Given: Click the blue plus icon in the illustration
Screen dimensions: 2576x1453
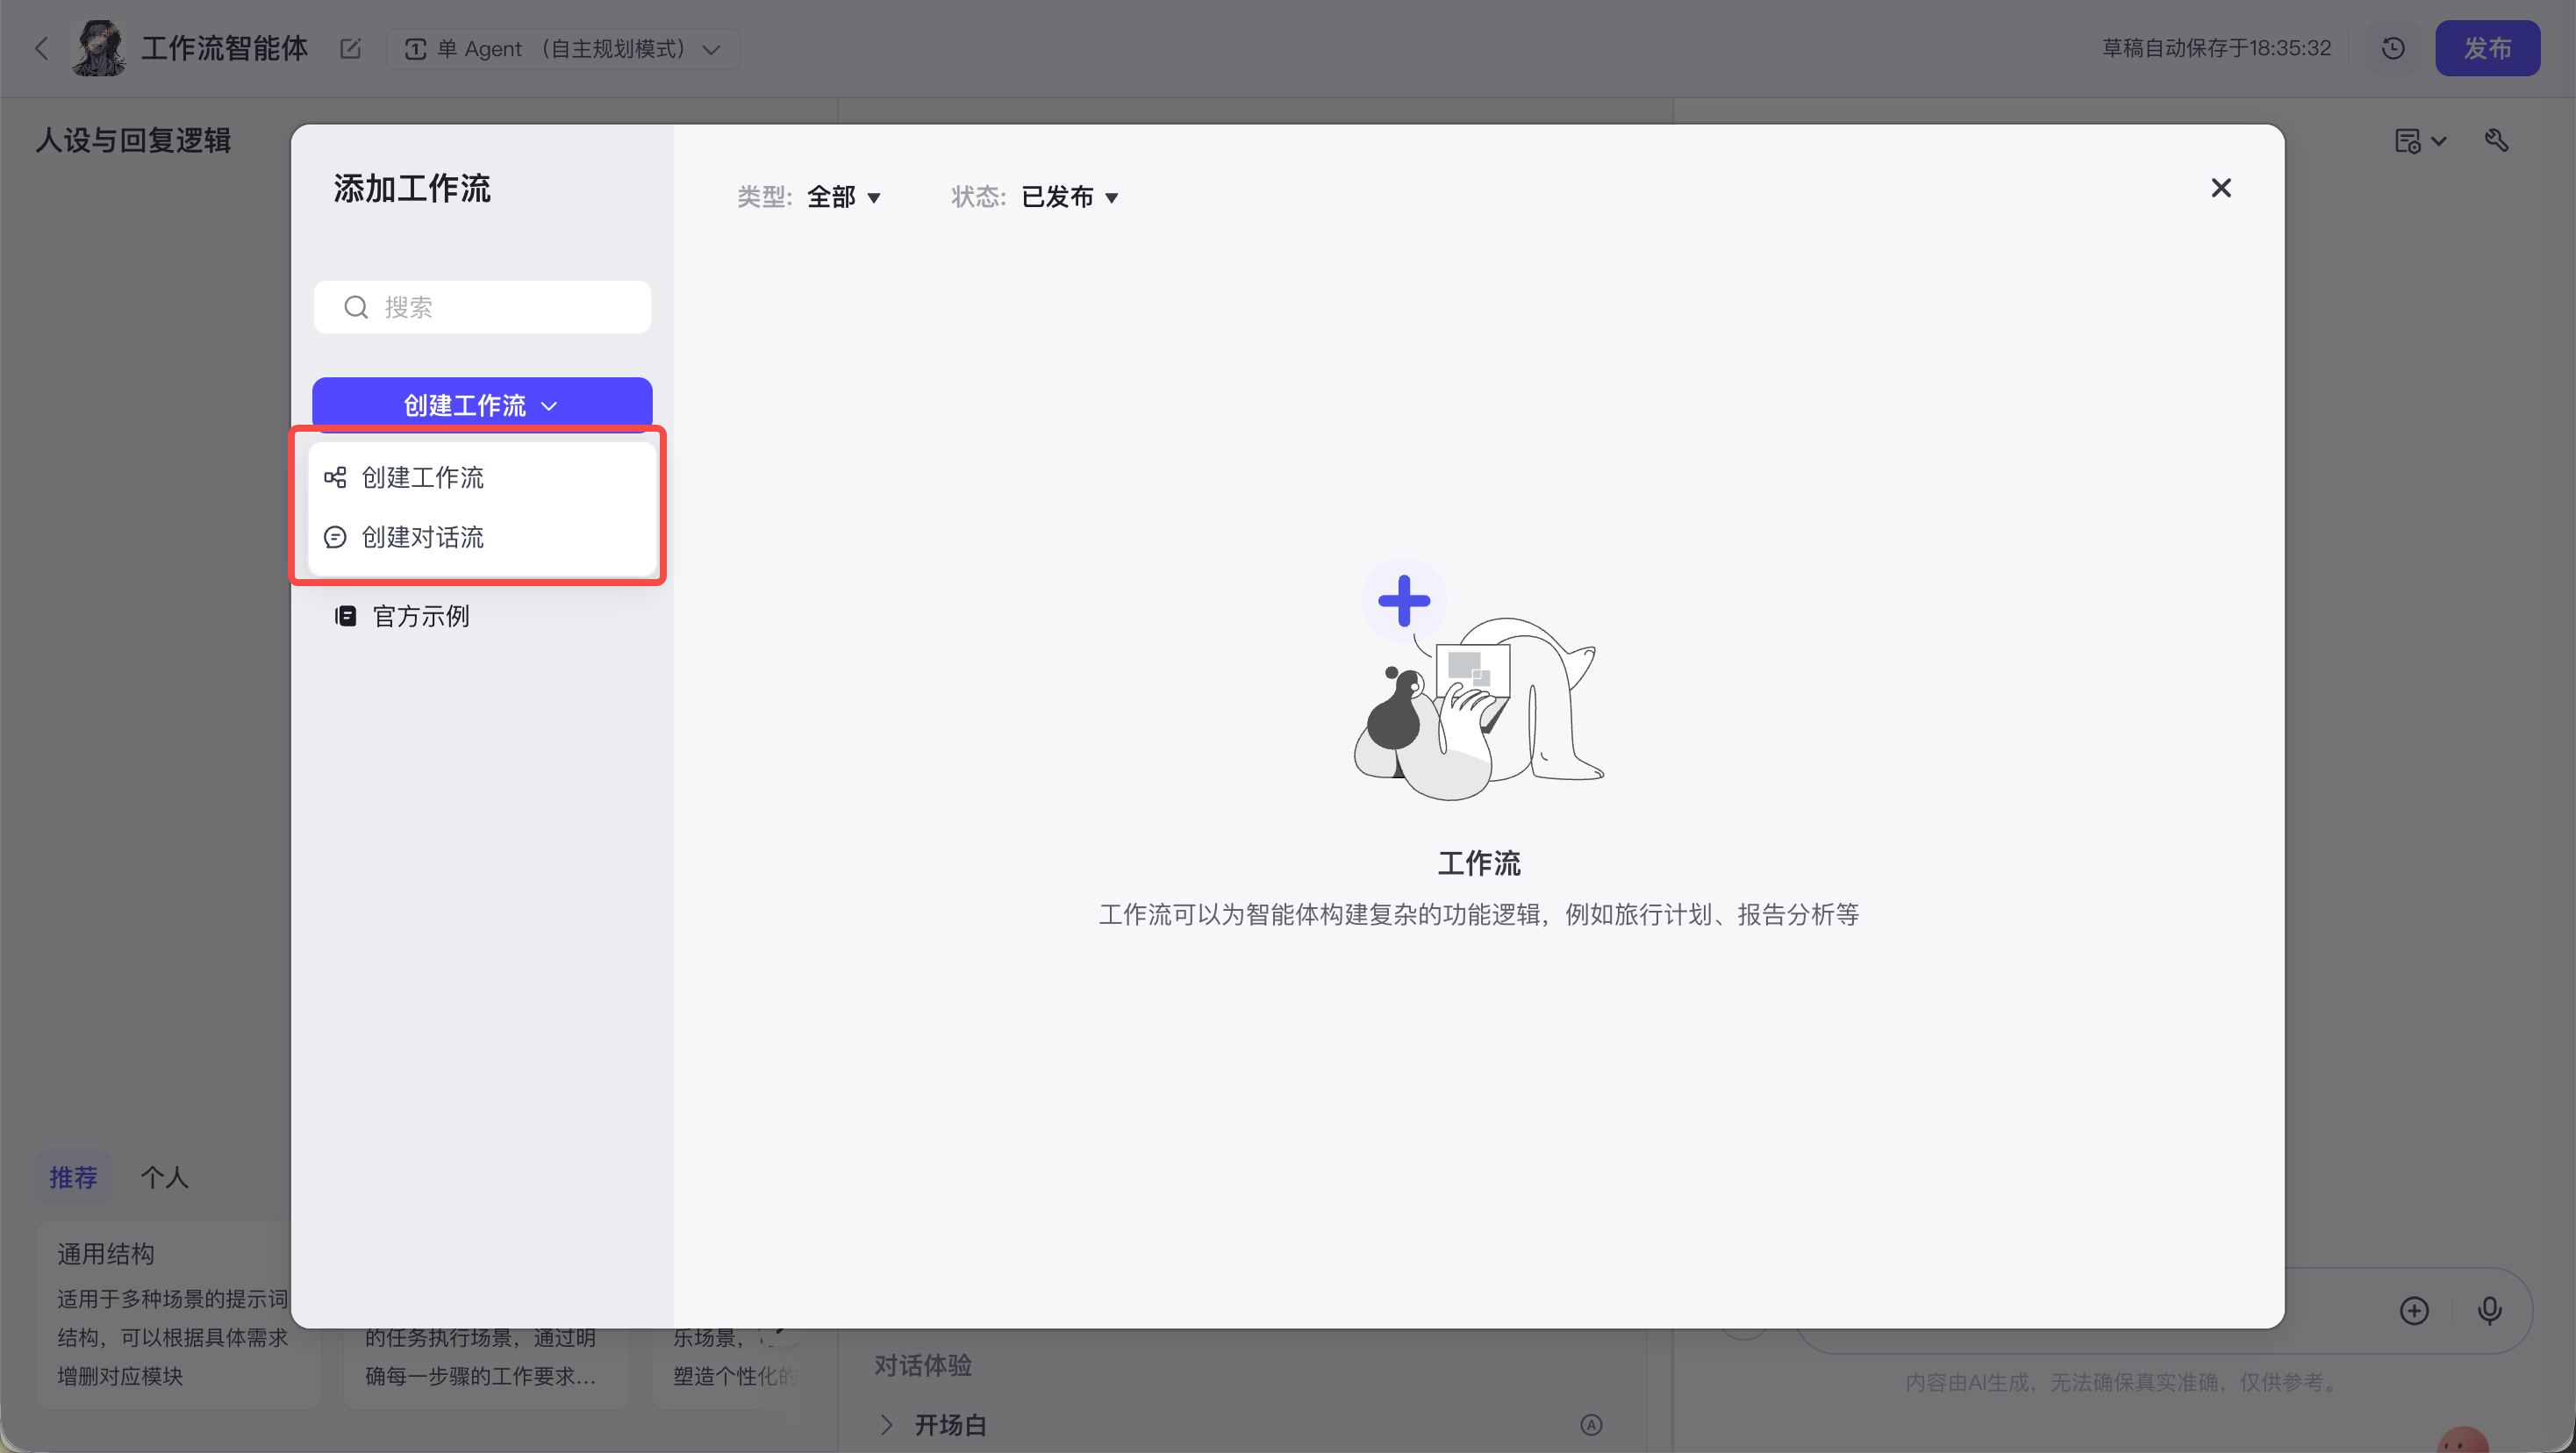Looking at the screenshot, I should click(x=1404, y=601).
